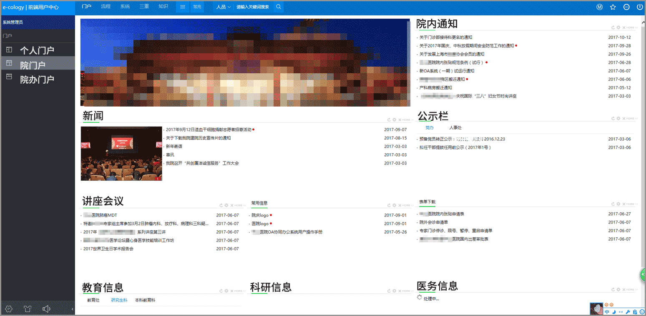Open news 关于下载我院建院历史宣传片的通知
Viewport: 646px width, 316px height.
pyautogui.click(x=198, y=138)
